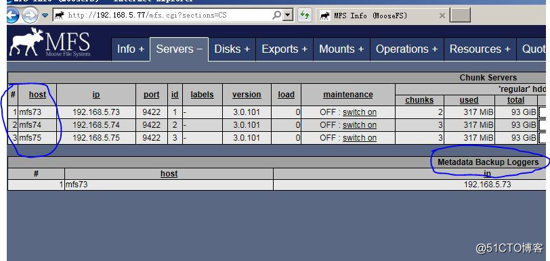Viewport: 550px width, 261px height.
Task: Click ip cell 192.168.5.74
Action: (96, 125)
